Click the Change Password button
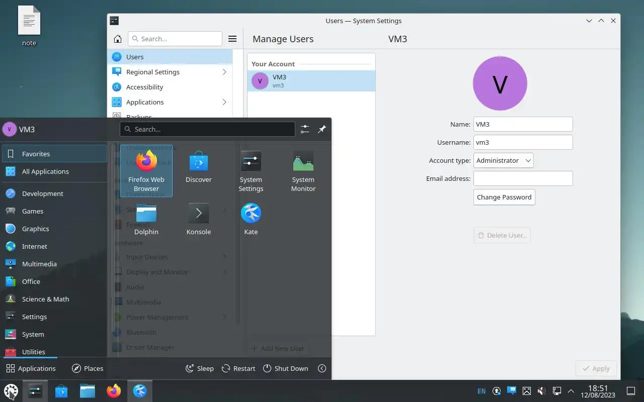This screenshot has width=644, height=402. (504, 197)
